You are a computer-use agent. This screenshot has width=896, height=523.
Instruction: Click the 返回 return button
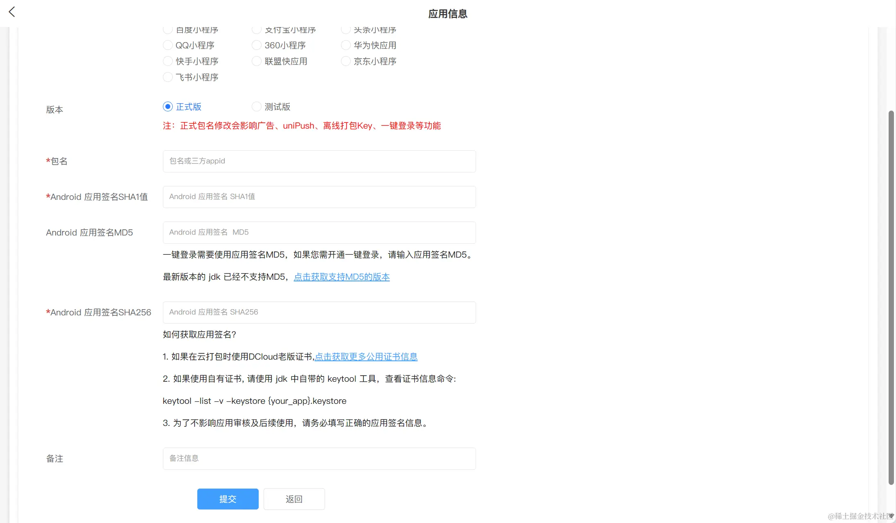tap(294, 499)
